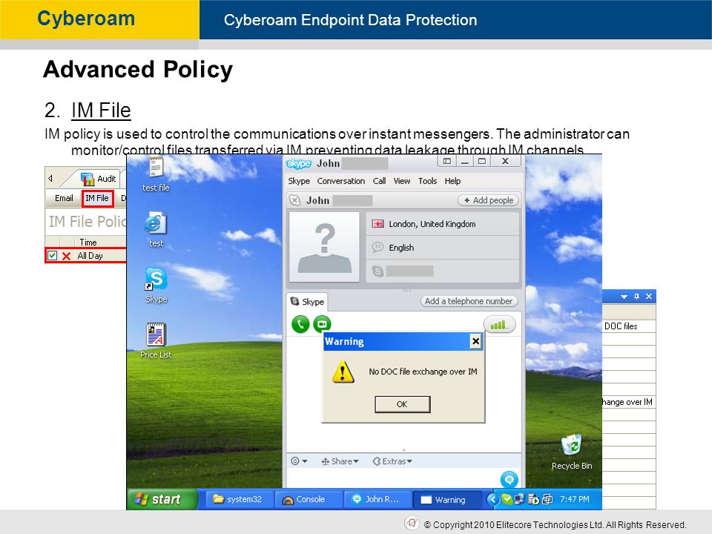Open the View menu in Skype
Viewport: 712px width, 534px height.
point(402,181)
